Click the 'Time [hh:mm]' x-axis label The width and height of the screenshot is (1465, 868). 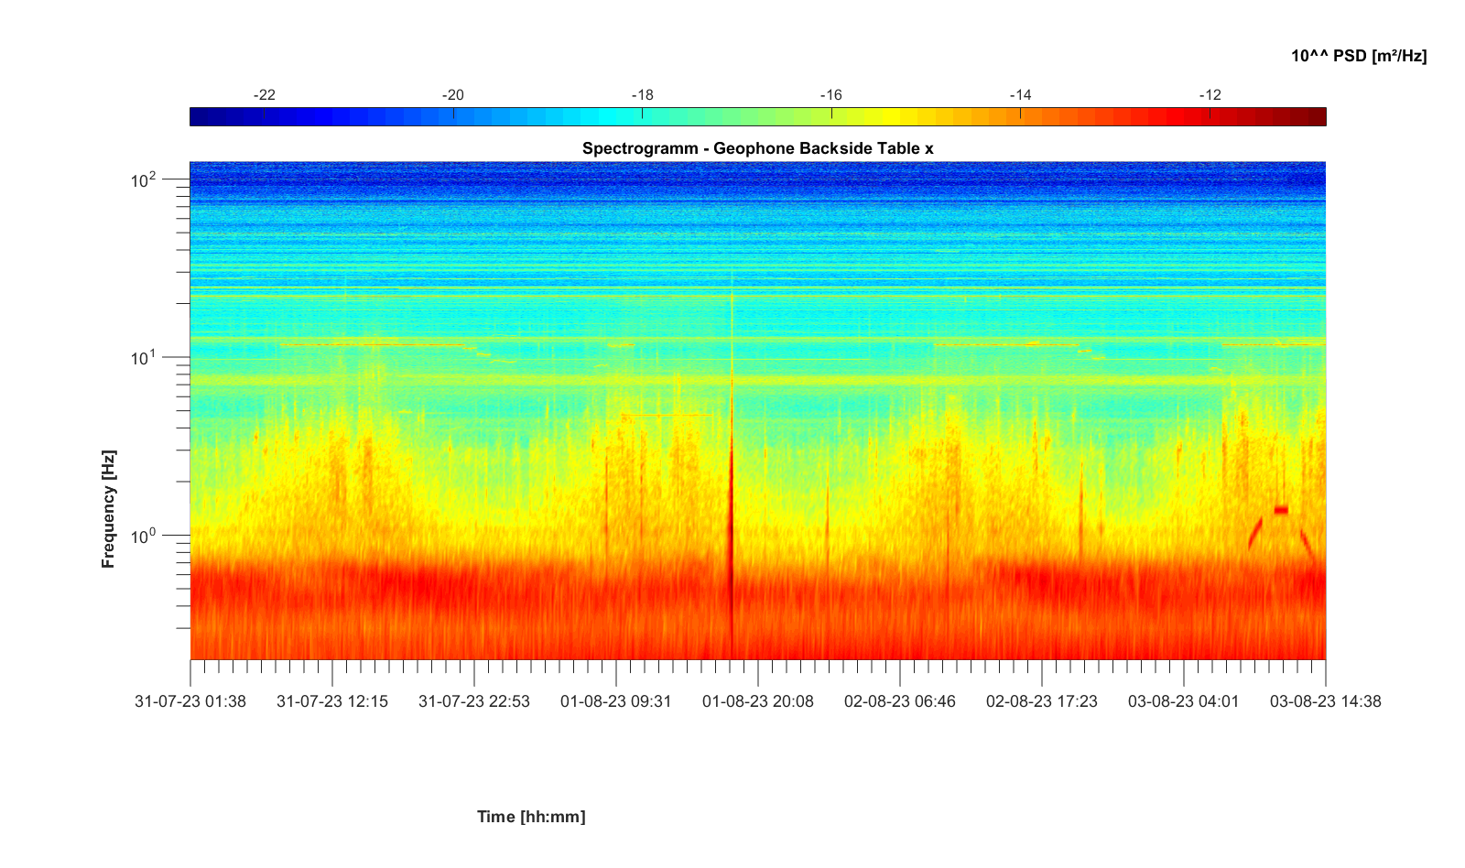(530, 817)
